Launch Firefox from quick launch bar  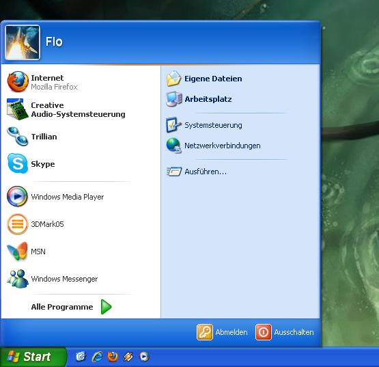[x=113, y=356]
